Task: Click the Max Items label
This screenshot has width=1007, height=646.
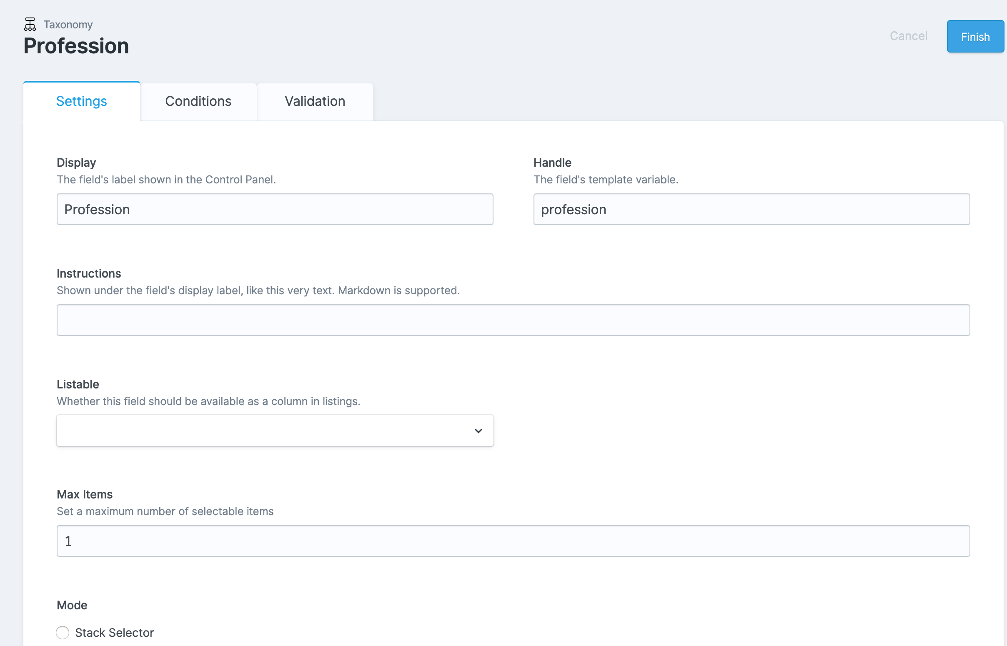Action: pos(84,494)
